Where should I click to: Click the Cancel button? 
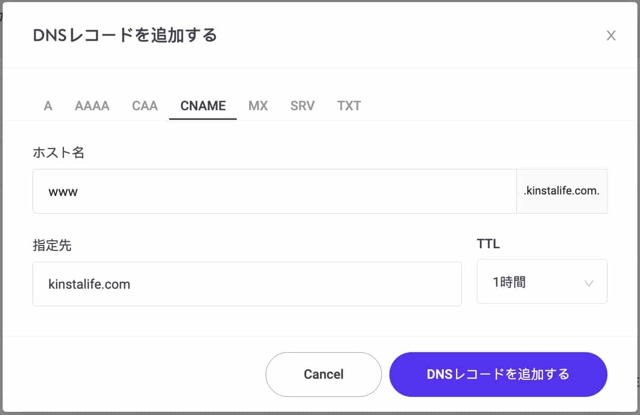[324, 374]
